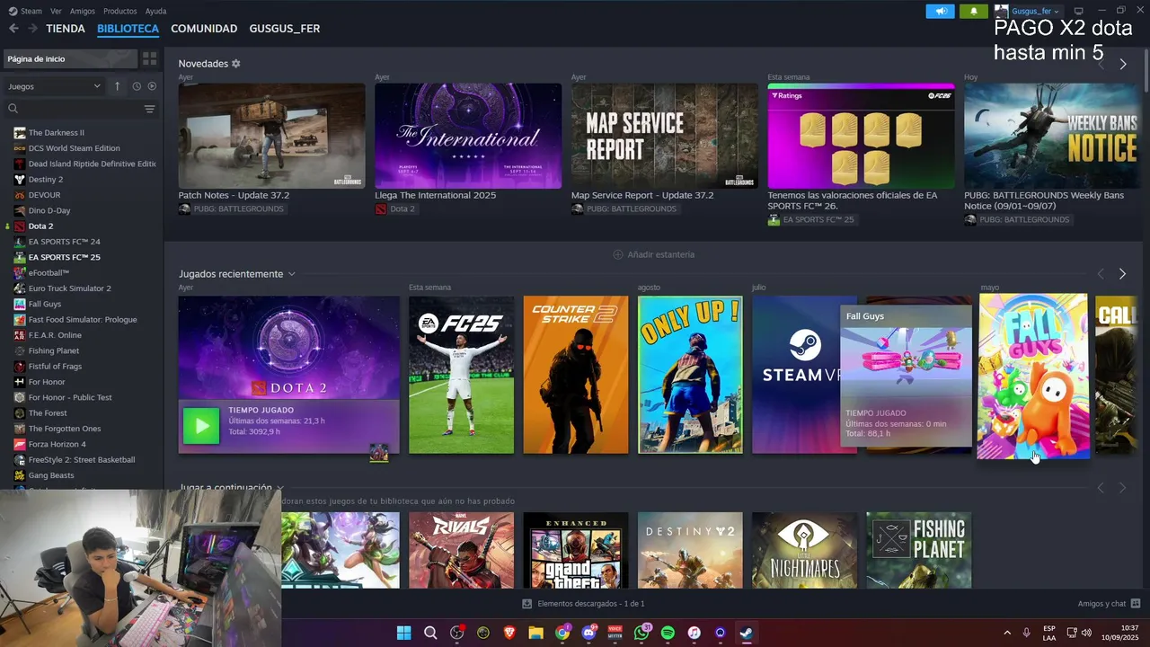Advance Novedades shelf with right arrow
This screenshot has height=647, width=1150.
[x=1122, y=65]
